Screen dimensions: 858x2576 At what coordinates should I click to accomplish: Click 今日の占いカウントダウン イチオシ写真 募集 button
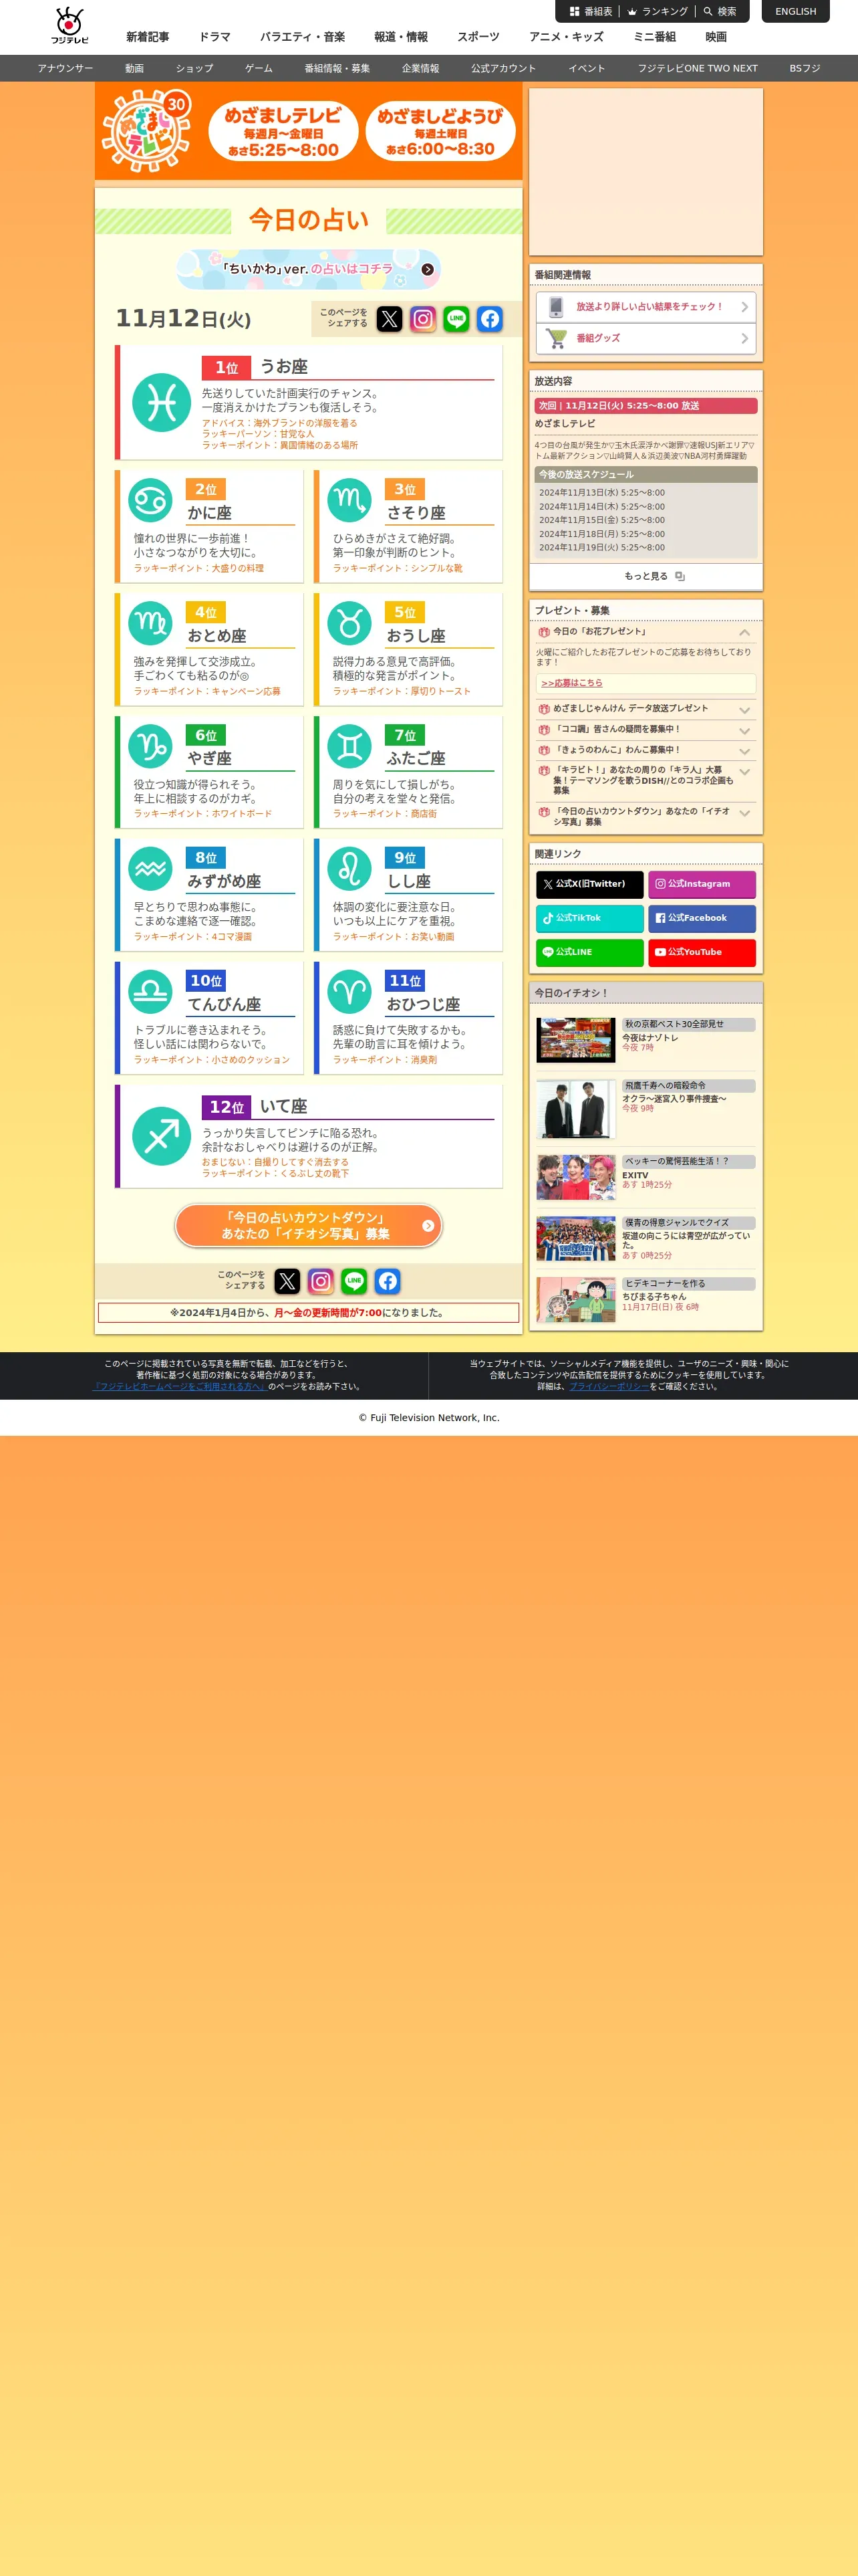click(309, 1226)
